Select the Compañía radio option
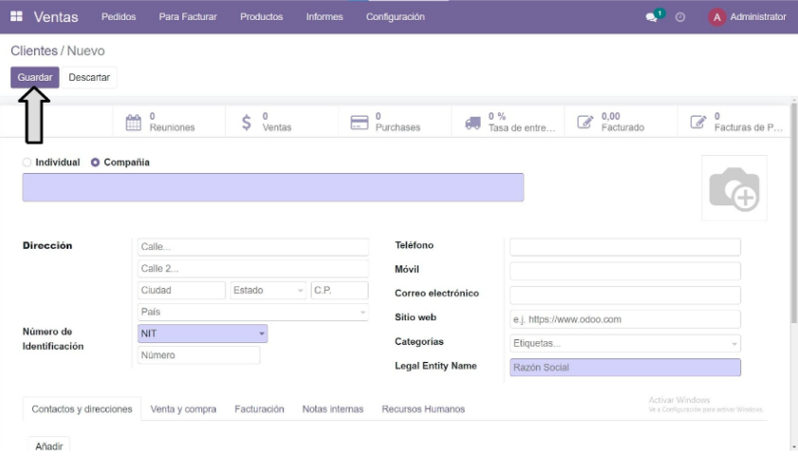The width and height of the screenshot is (798, 460). click(x=95, y=163)
